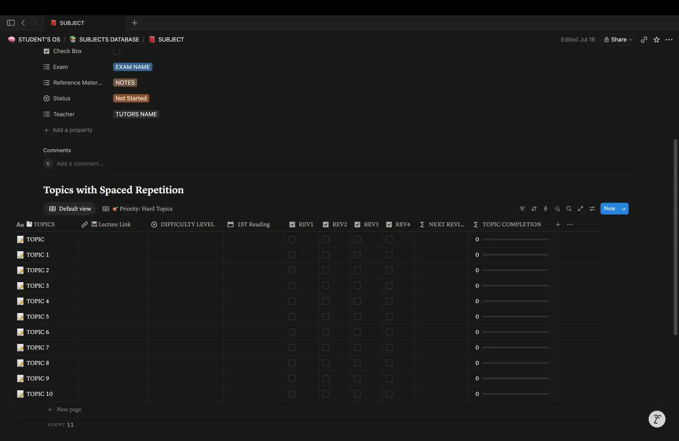Click TOPIC 9 completion progress bar

(x=516, y=378)
